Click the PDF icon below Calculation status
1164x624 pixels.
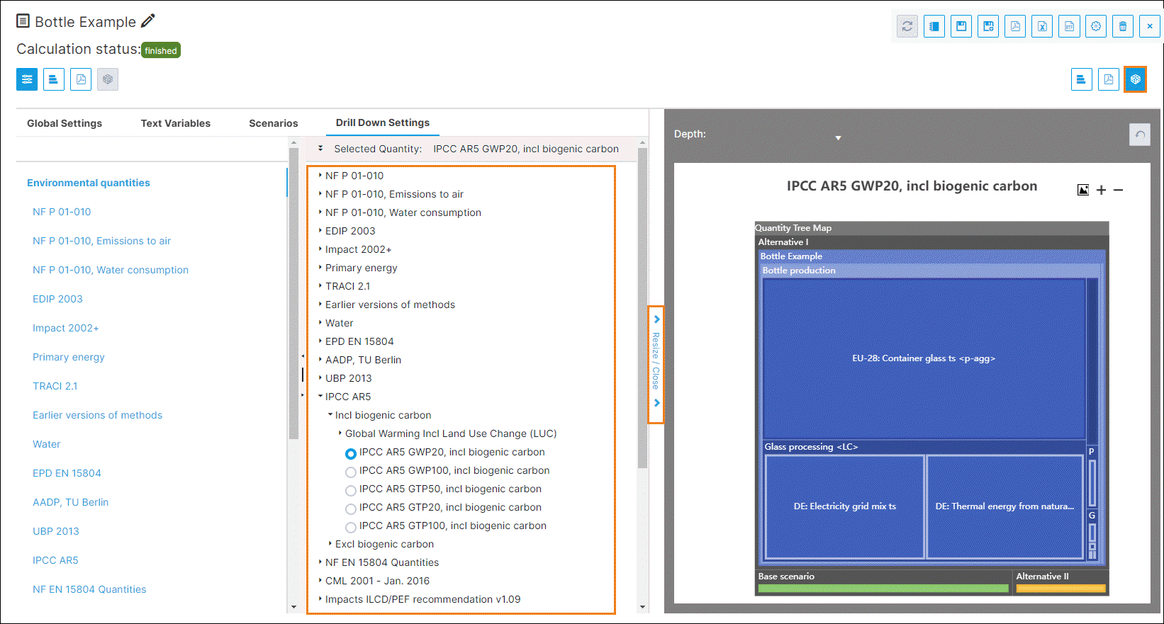[x=81, y=79]
